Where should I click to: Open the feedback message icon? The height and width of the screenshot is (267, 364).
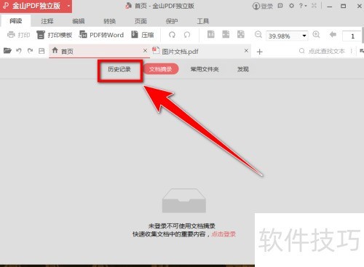tap(280, 6)
